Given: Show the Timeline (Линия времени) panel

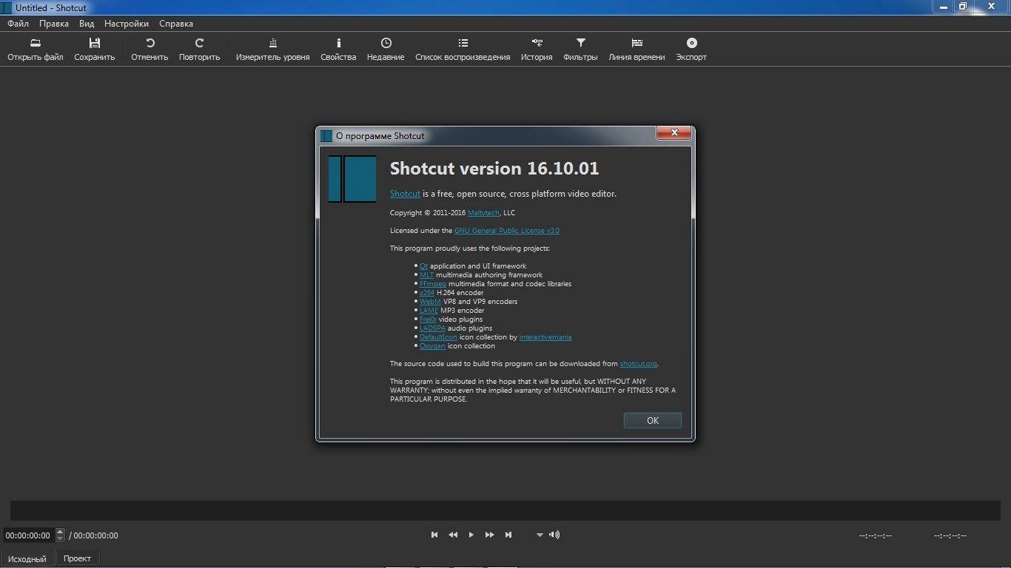Looking at the screenshot, I should click(x=637, y=50).
